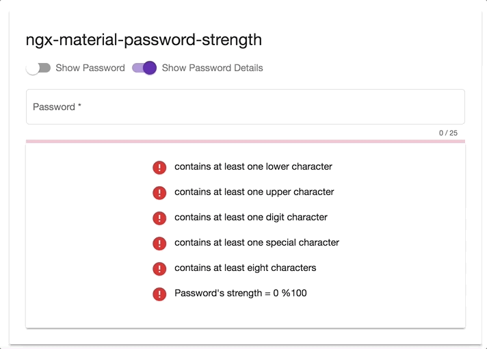Disable the Show Password Details toggle
Viewport: 487px width, 349px height.
144,68
